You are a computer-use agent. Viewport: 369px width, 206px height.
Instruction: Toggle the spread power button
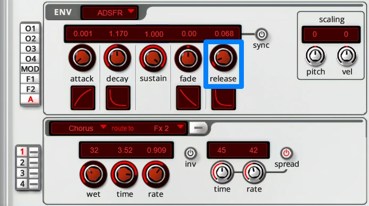(286, 153)
